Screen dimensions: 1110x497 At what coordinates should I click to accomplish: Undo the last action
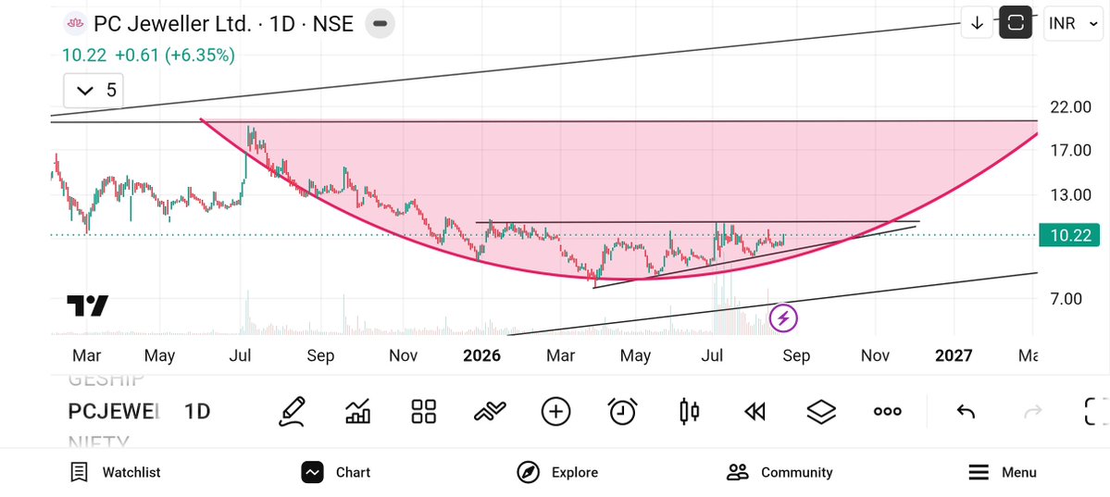pos(966,411)
